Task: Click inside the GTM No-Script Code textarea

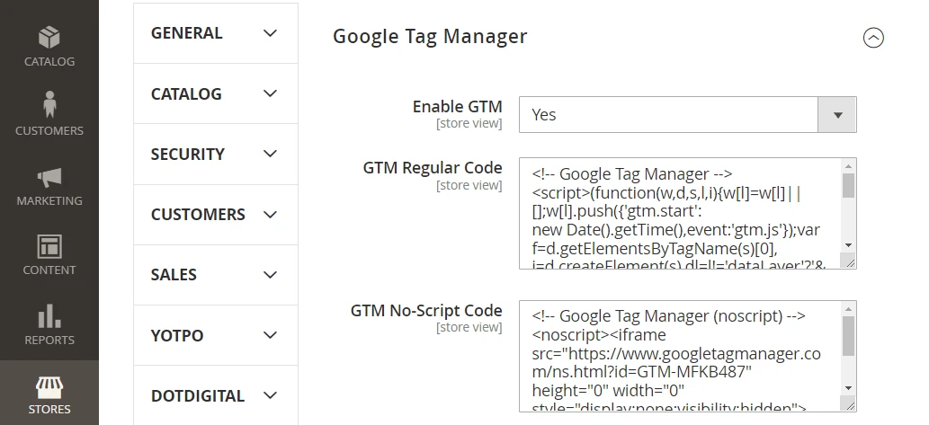Action: [681, 356]
